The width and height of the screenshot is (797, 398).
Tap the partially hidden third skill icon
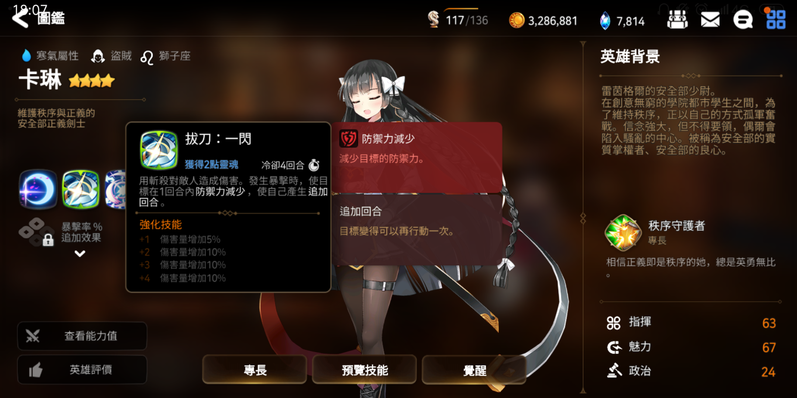pyautogui.click(x=115, y=189)
